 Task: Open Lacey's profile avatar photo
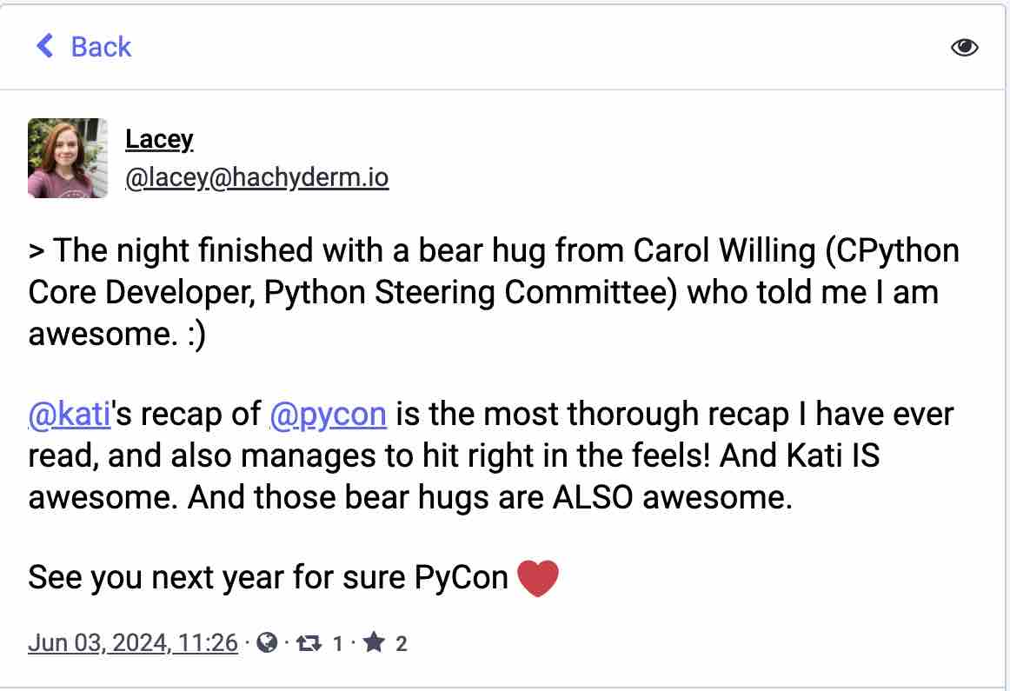pyautogui.click(x=68, y=158)
